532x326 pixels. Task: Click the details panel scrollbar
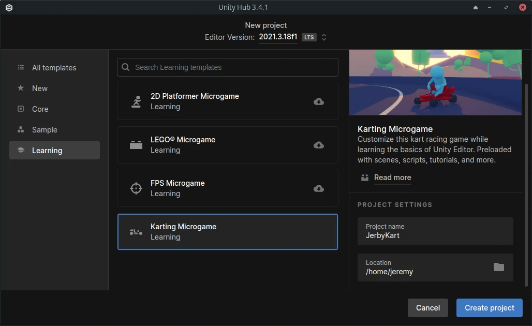526,185
